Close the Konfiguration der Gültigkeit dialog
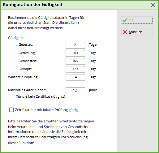The width and height of the screenshot is (159, 153). coord(153,5)
